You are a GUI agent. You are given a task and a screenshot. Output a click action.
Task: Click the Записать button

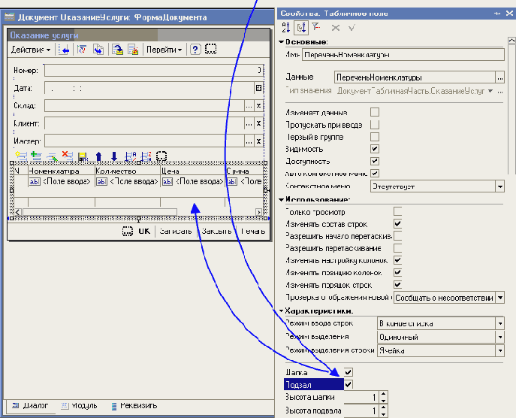point(176,232)
